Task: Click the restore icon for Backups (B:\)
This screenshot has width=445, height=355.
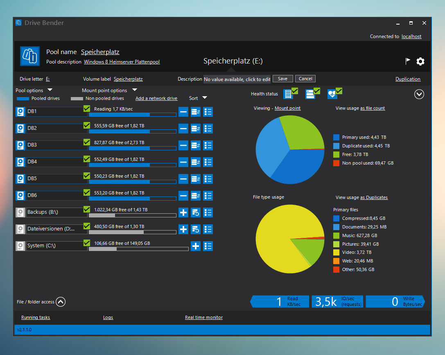Action: (196, 212)
